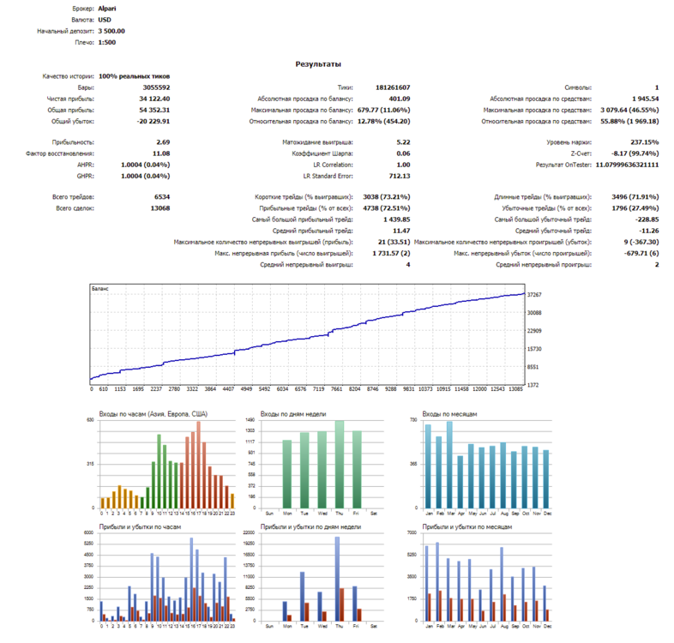Select equity absolute drawdown '1 945.54'
This screenshot has height=643, width=674.
click(x=645, y=99)
